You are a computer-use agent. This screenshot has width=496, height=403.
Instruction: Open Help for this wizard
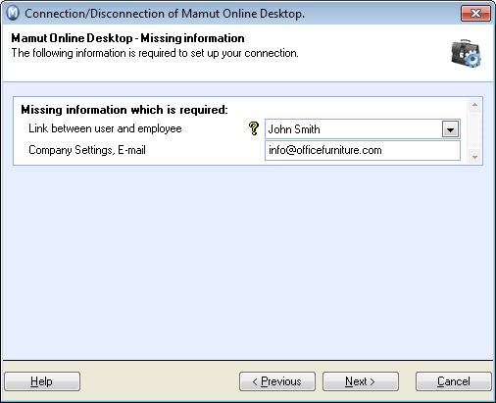click(x=42, y=381)
